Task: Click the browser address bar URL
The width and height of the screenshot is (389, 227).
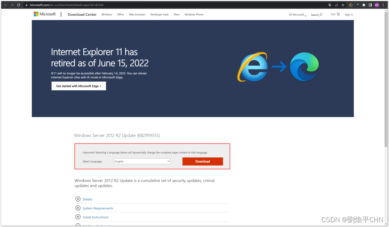Action: 66,5
